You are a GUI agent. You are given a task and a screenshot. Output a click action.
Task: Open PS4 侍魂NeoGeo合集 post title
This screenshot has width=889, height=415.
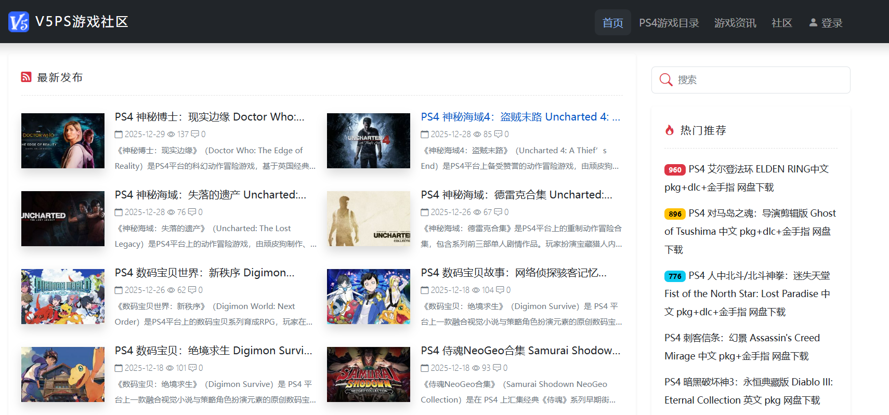click(x=520, y=351)
